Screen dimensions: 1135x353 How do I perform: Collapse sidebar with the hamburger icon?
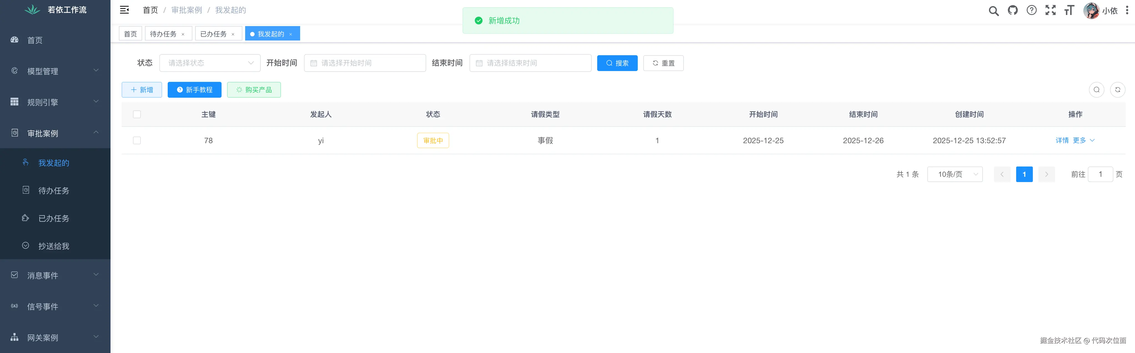pyautogui.click(x=124, y=10)
